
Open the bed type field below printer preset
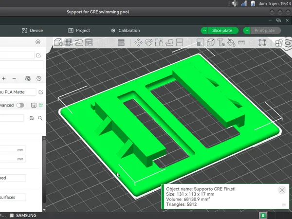[21, 65]
